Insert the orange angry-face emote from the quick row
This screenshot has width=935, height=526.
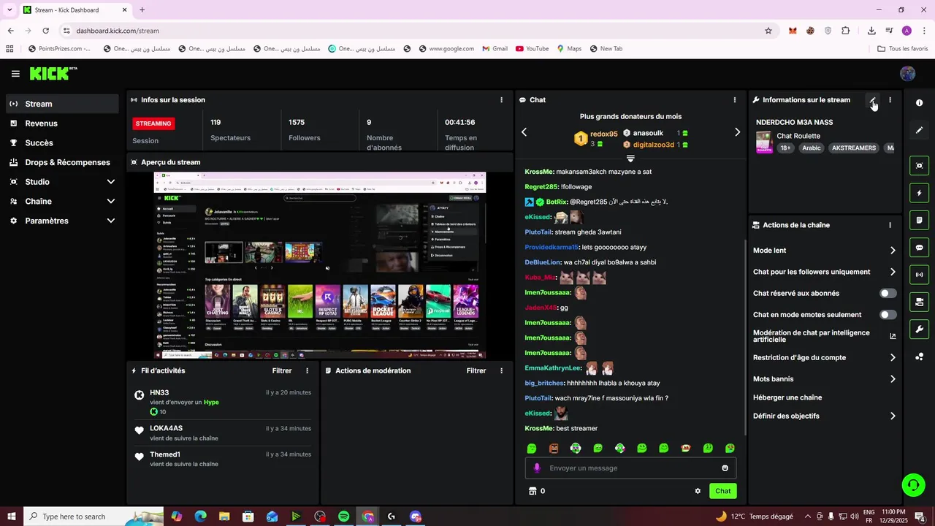[x=554, y=449]
